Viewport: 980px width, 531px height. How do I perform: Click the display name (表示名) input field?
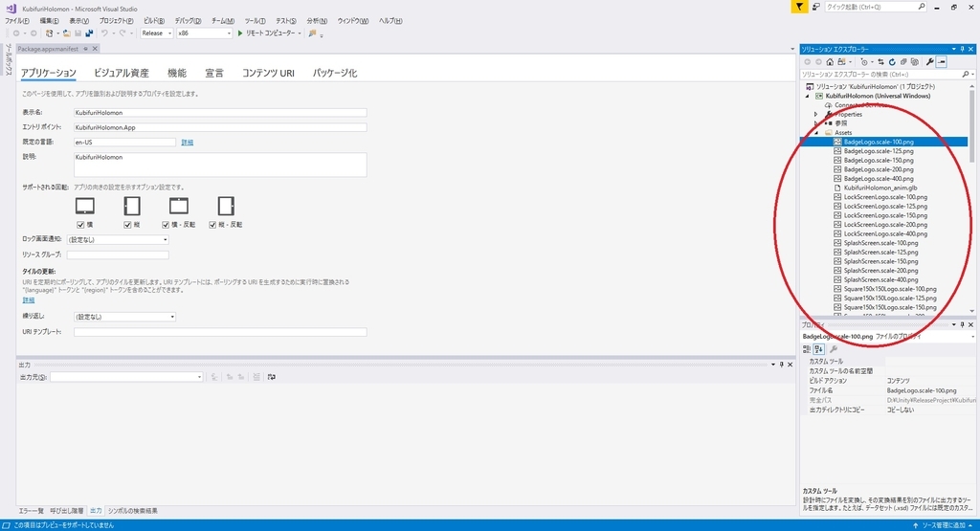click(220, 113)
